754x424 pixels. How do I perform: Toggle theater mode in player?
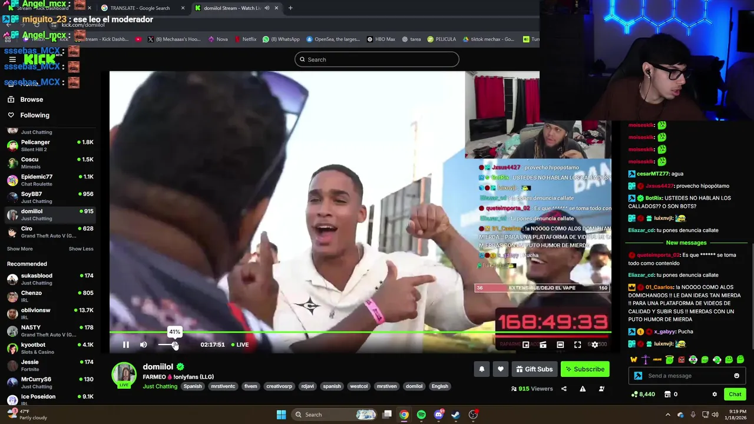(560, 344)
